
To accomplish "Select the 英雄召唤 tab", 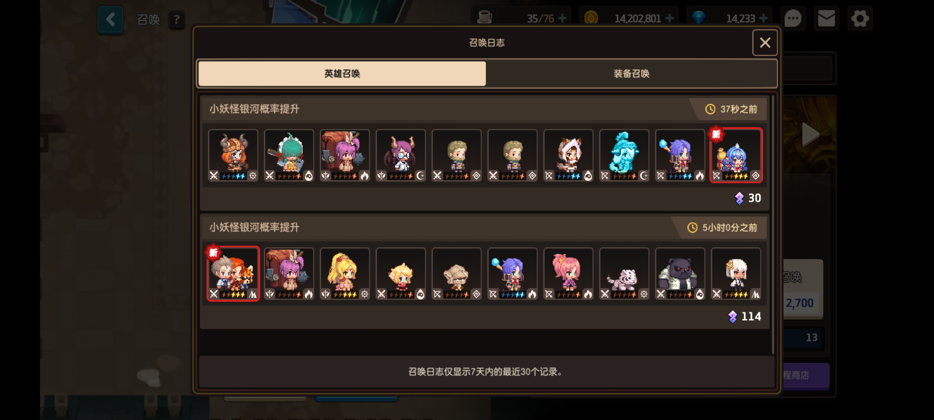I will 342,73.
